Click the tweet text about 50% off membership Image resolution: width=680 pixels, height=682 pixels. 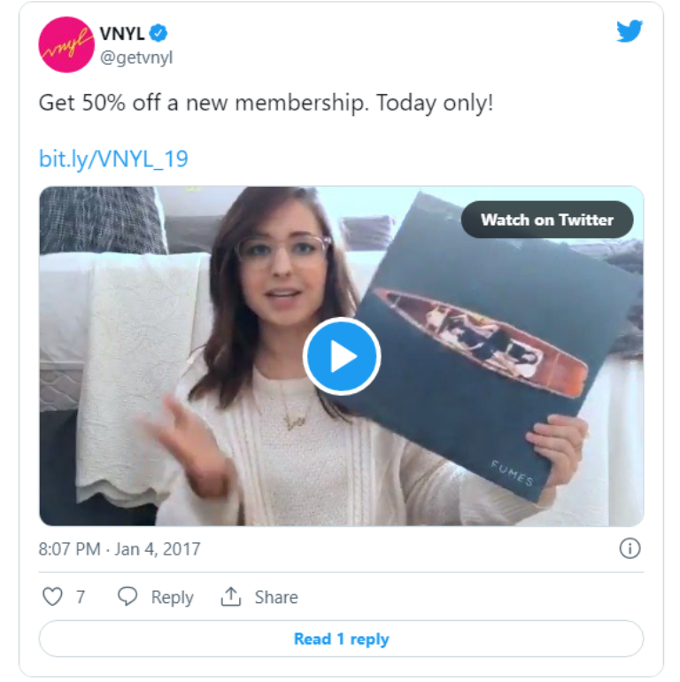266,103
